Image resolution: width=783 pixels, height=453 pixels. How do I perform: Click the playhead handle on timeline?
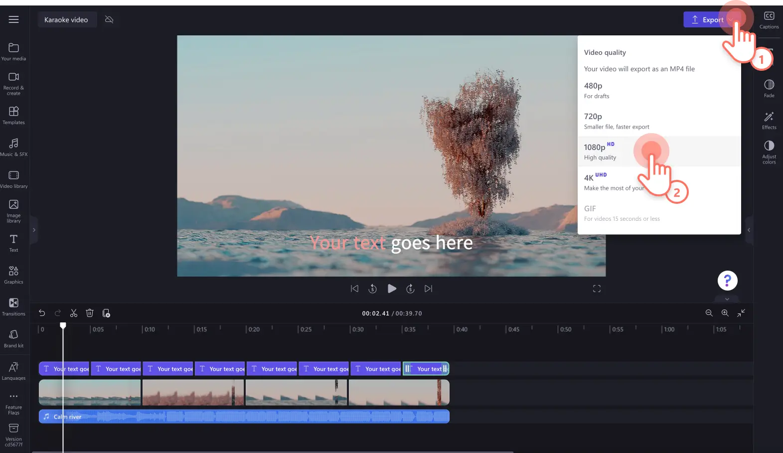click(x=63, y=325)
